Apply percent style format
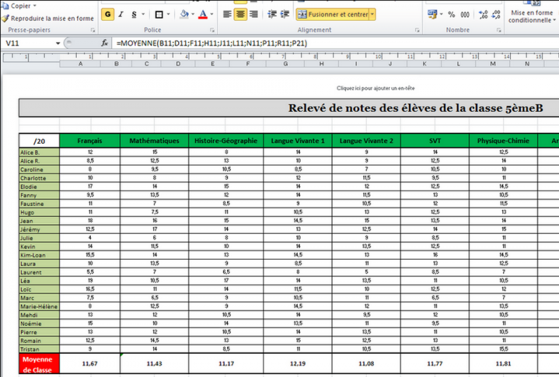559x377 pixels. click(452, 14)
